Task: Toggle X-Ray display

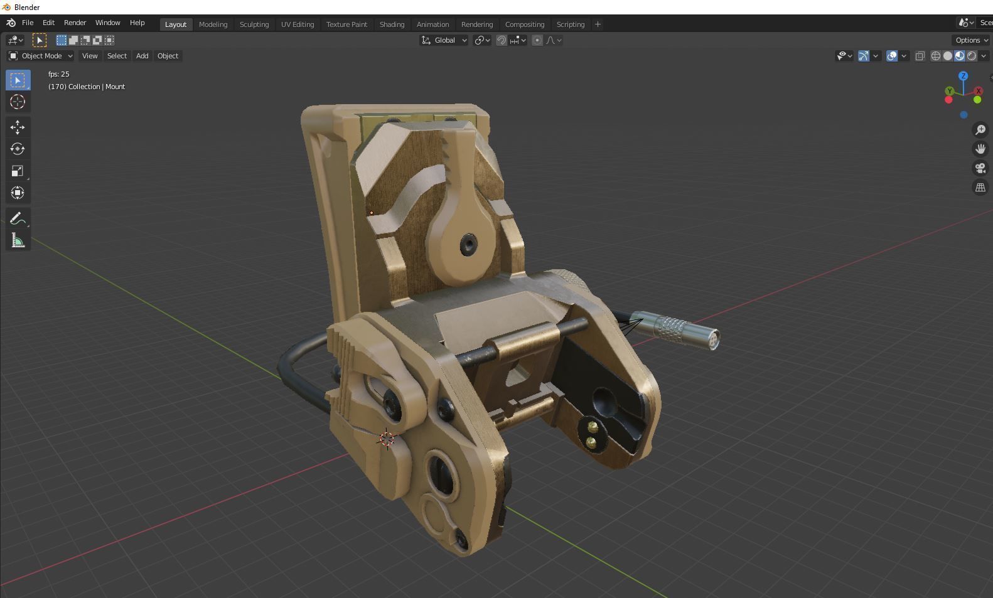Action: click(x=920, y=56)
